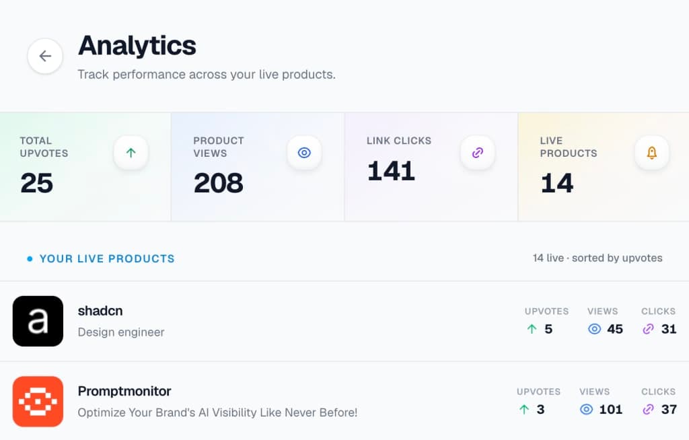Click the Your Live Products section heading
The width and height of the screenshot is (689, 440).
coord(107,258)
